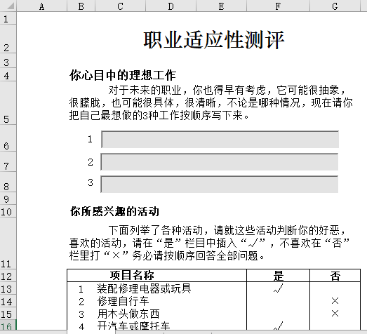Click the item 用木头做东西
Screen dimensions: 367x334
pyautogui.click(x=128, y=314)
